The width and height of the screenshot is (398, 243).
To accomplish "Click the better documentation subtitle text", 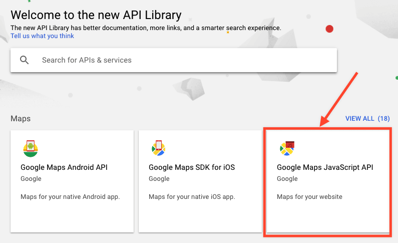I will (146, 28).
